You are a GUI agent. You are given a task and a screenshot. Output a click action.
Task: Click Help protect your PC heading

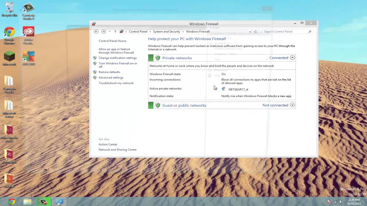coord(187,39)
